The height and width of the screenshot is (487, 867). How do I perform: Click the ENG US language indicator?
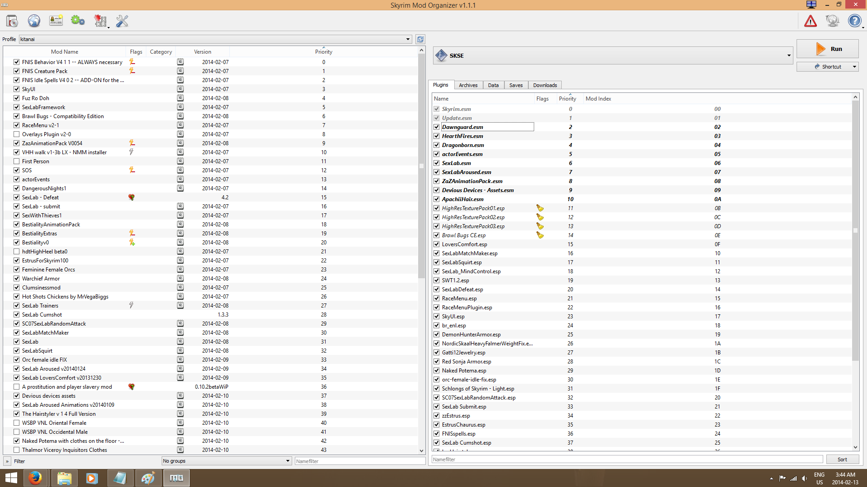tap(819, 478)
